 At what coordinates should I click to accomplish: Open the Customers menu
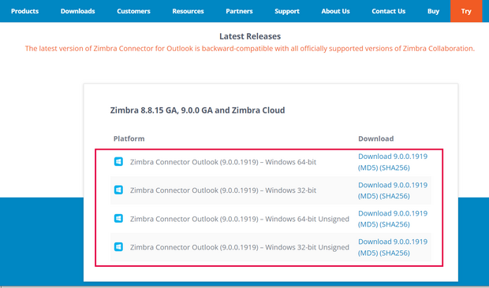[133, 11]
